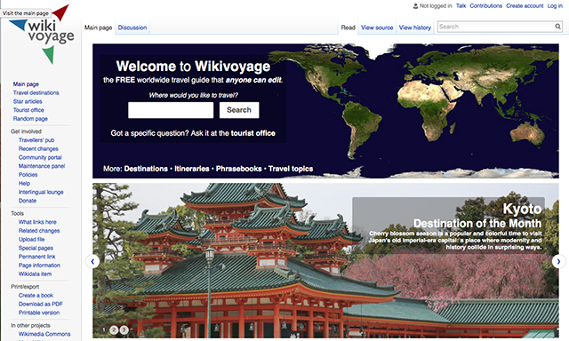569x341 pixels.
Task: Open the Create account link
Action: pos(525,6)
